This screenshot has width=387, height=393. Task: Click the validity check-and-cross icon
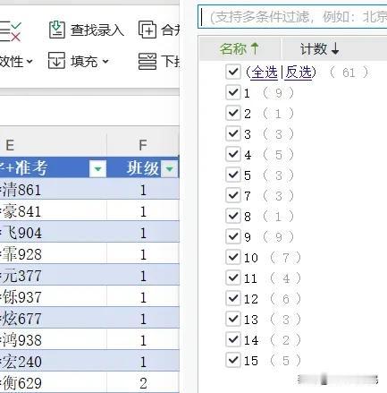pos(11,31)
